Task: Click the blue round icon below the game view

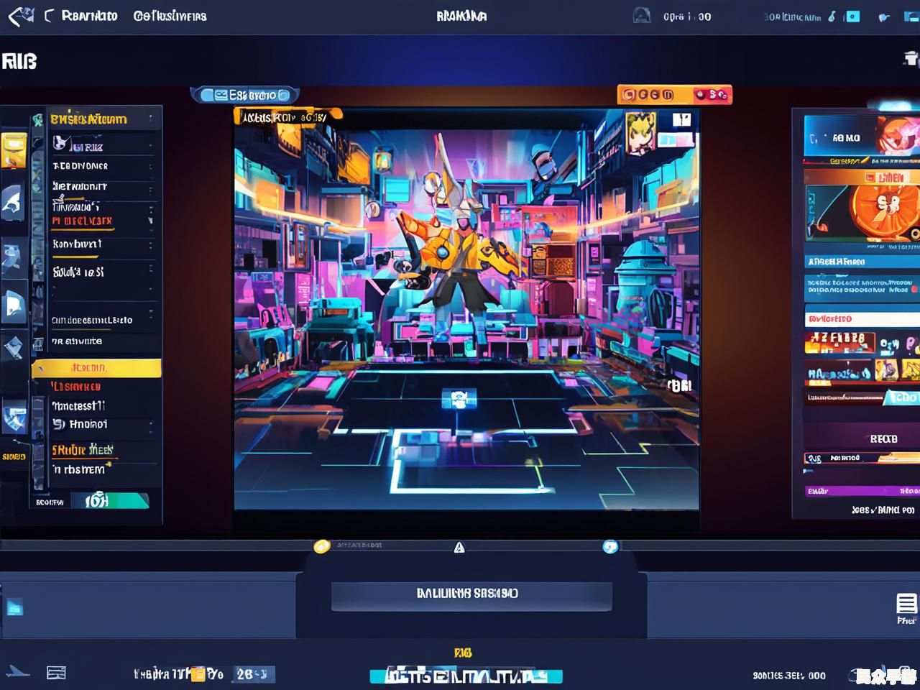Action: pos(610,547)
